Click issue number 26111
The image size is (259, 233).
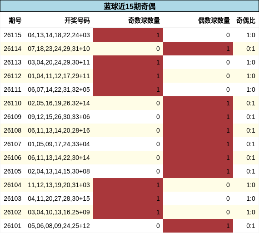13,89
